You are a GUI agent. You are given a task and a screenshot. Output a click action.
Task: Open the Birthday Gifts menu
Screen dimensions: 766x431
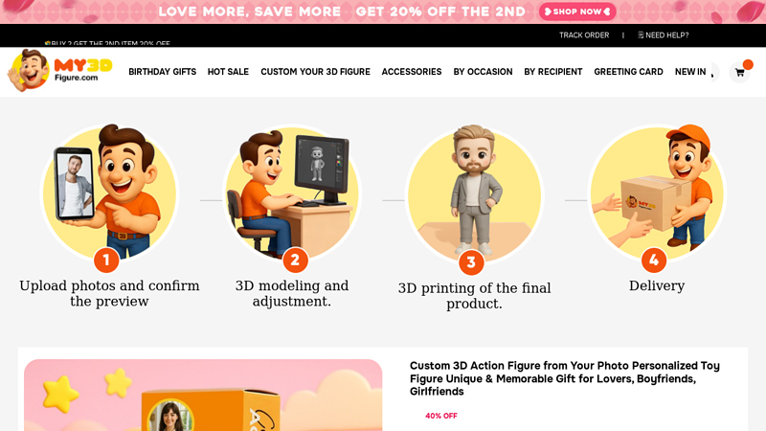pyautogui.click(x=162, y=72)
